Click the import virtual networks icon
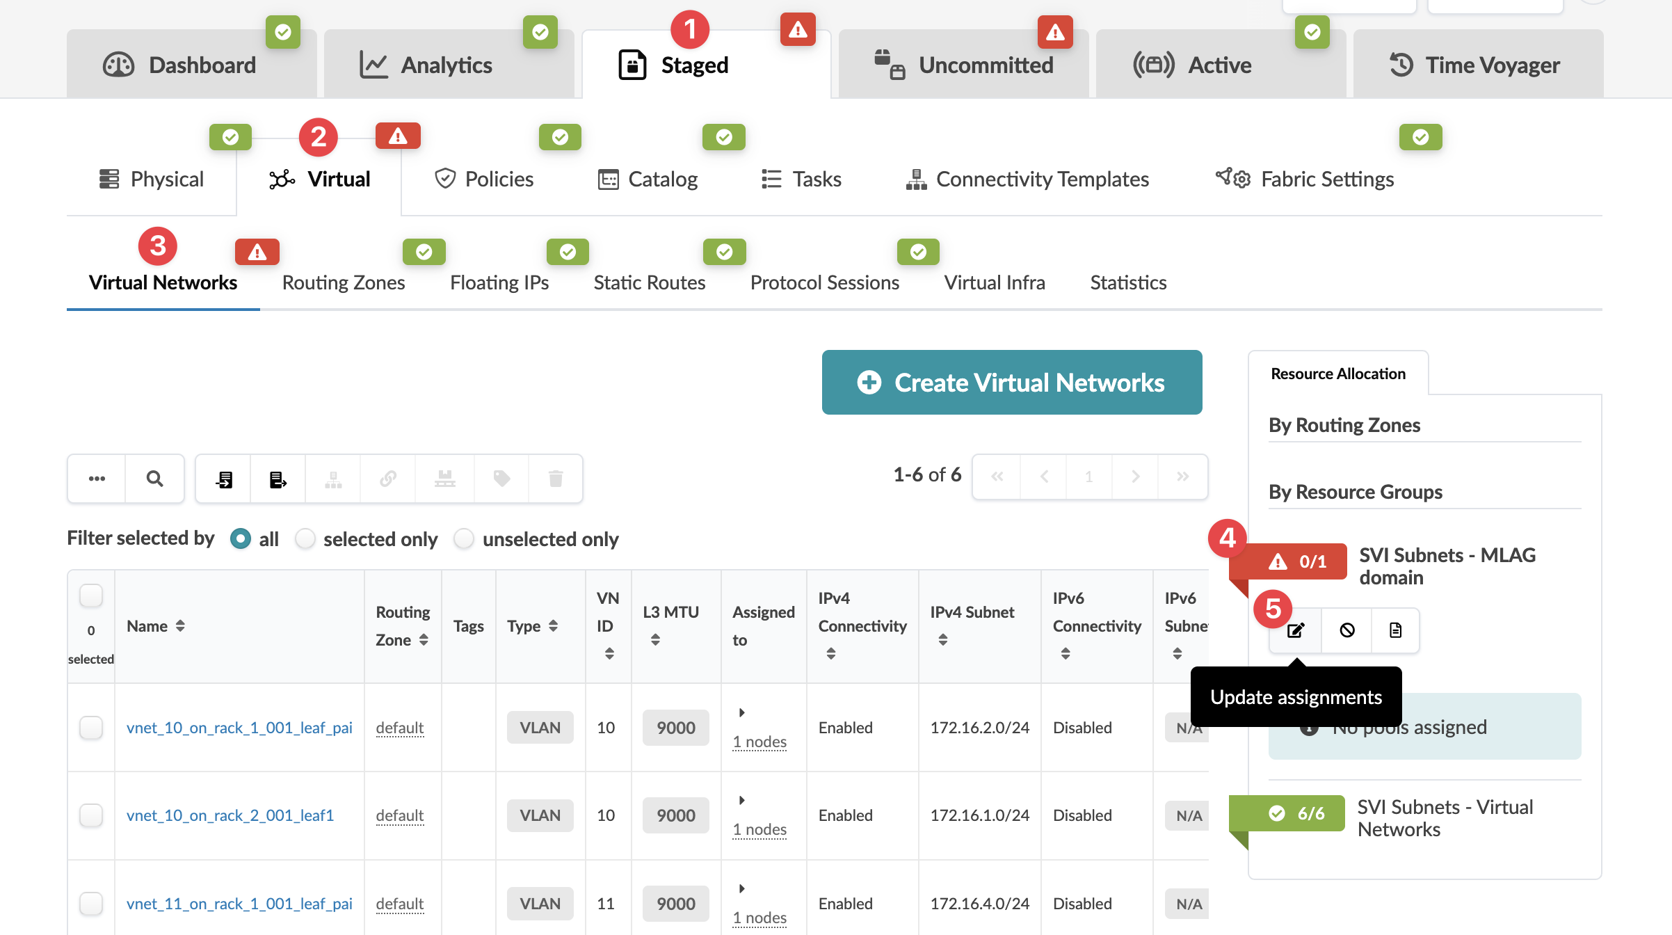This screenshot has height=935, width=1672. point(223,479)
